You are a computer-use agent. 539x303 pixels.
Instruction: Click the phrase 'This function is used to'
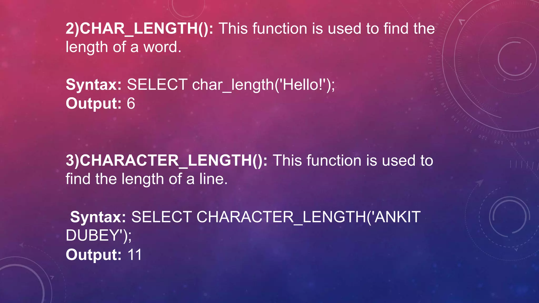[353, 161]
